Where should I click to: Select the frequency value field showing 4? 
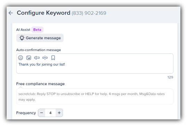(50, 113)
